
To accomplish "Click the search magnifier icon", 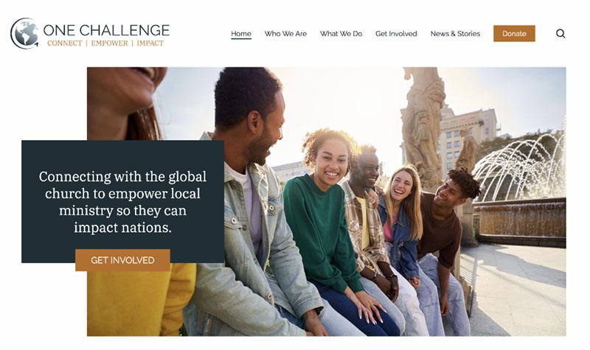I will point(560,33).
